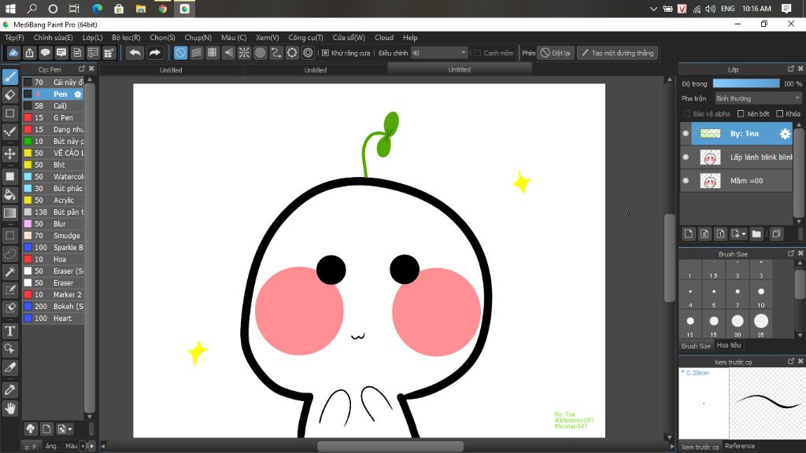This screenshot has width=806, height=453.
Task: Click Tạo một đường thẳng button
Action: [x=618, y=53]
